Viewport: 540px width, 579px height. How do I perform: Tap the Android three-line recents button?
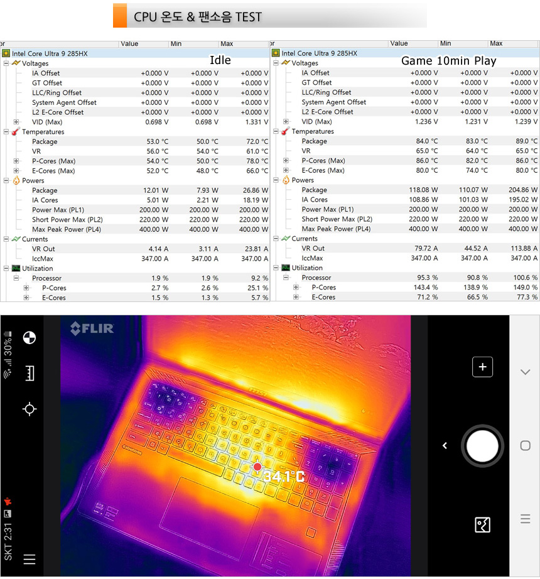point(526,519)
